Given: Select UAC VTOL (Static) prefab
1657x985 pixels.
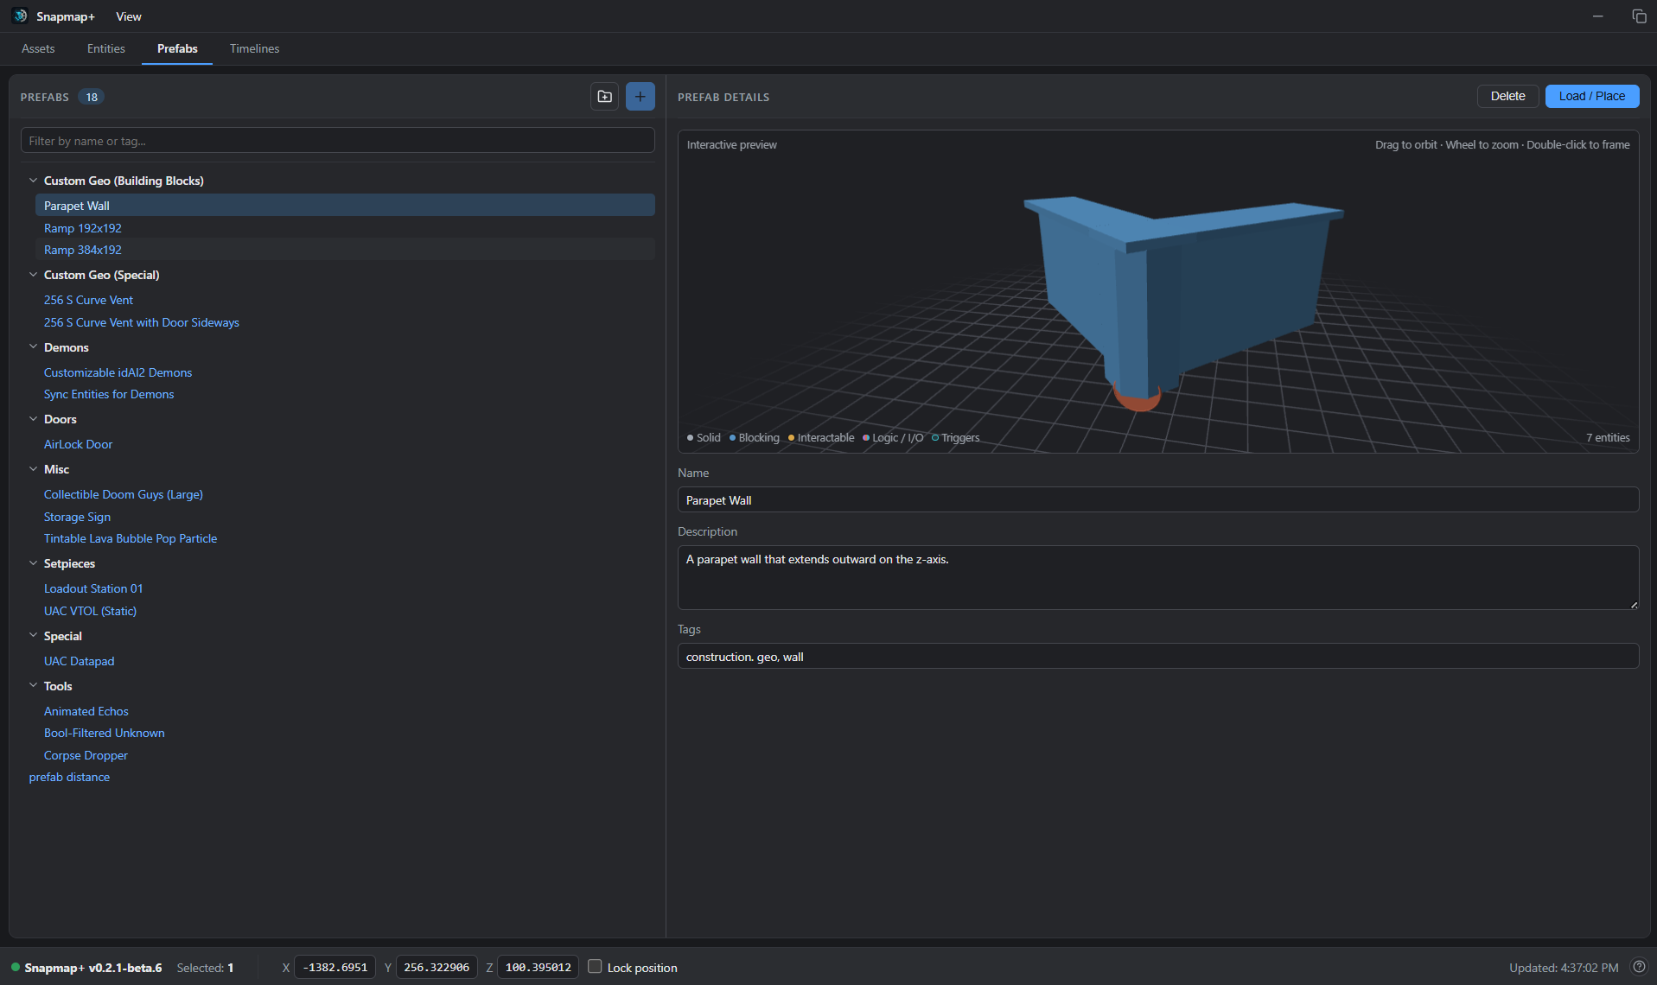Looking at the screenshot, I should (90, 611).
